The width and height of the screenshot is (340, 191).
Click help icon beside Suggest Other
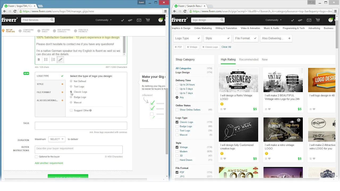(x=91, y=110)
